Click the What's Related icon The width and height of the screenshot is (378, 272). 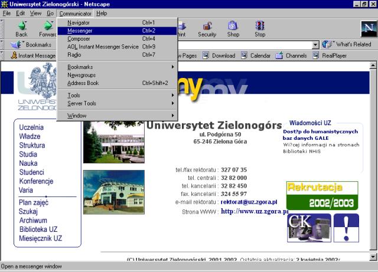[x=327, y=44]
